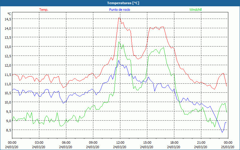Click the 12:00 time axis label
Viewport: 240px width, 150px height.
120,143
